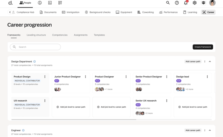223x137 pixels.
Task: Collapse the Design Department section
Action: click(x=210, y=61)
